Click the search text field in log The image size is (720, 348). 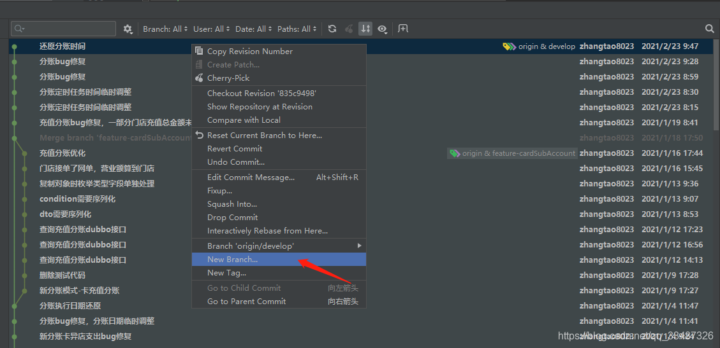[x=63, y=29]
